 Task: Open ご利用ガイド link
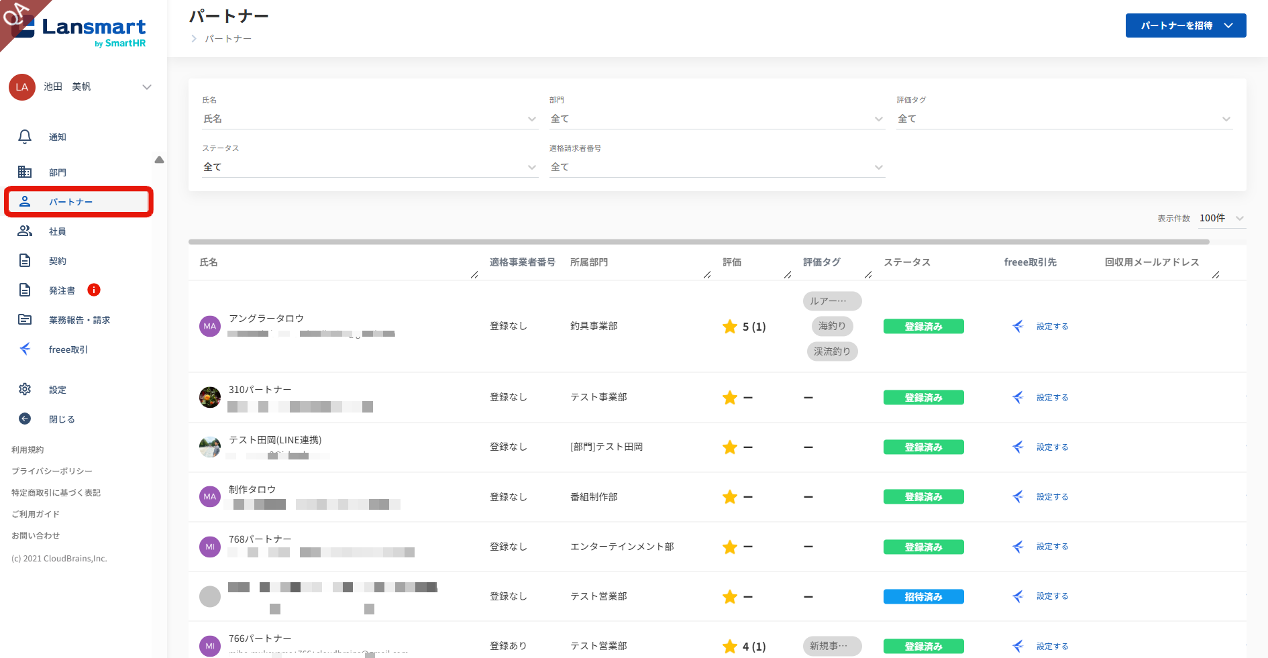click(36, 514)
